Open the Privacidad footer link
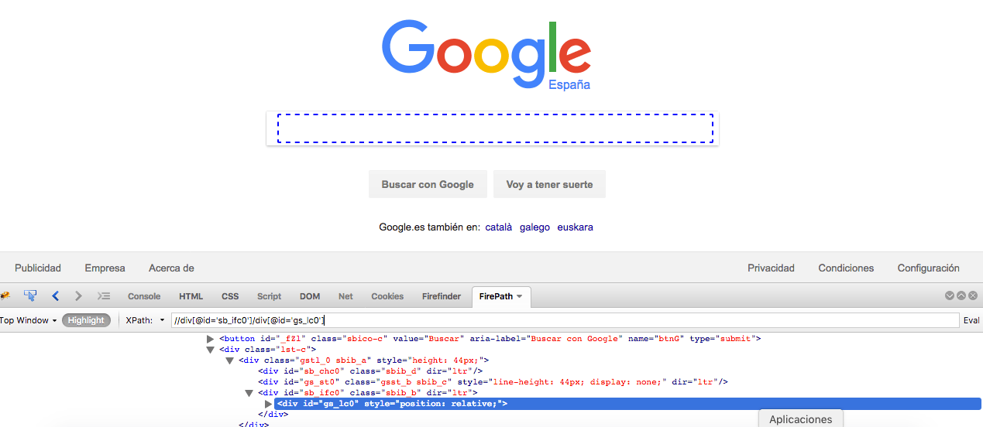The height and width of the screenshot is (427, 983). click(x=771, y=268)
